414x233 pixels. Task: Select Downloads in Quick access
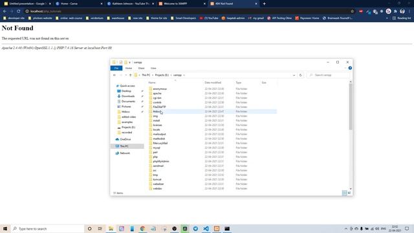pos(128,96)
